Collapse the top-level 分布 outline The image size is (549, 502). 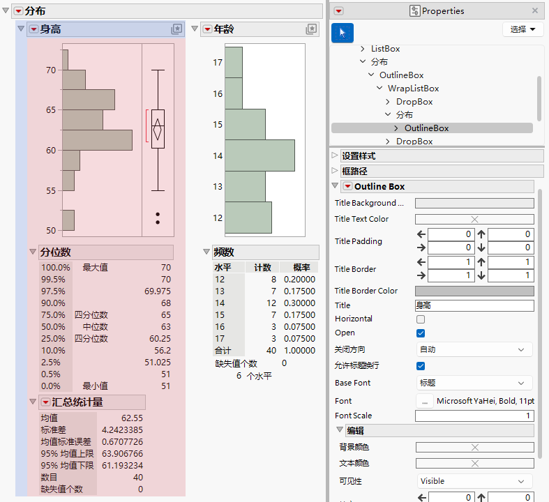6,11
